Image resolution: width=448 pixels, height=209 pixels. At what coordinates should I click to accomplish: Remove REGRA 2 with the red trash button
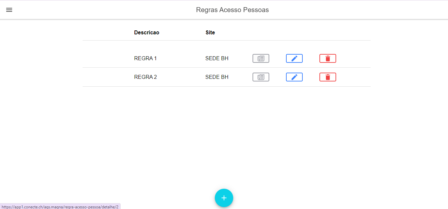[x=328, y=77]
